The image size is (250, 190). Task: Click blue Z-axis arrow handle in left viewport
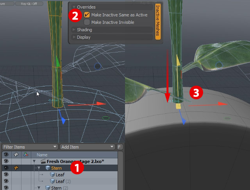[x=63, y=120]
